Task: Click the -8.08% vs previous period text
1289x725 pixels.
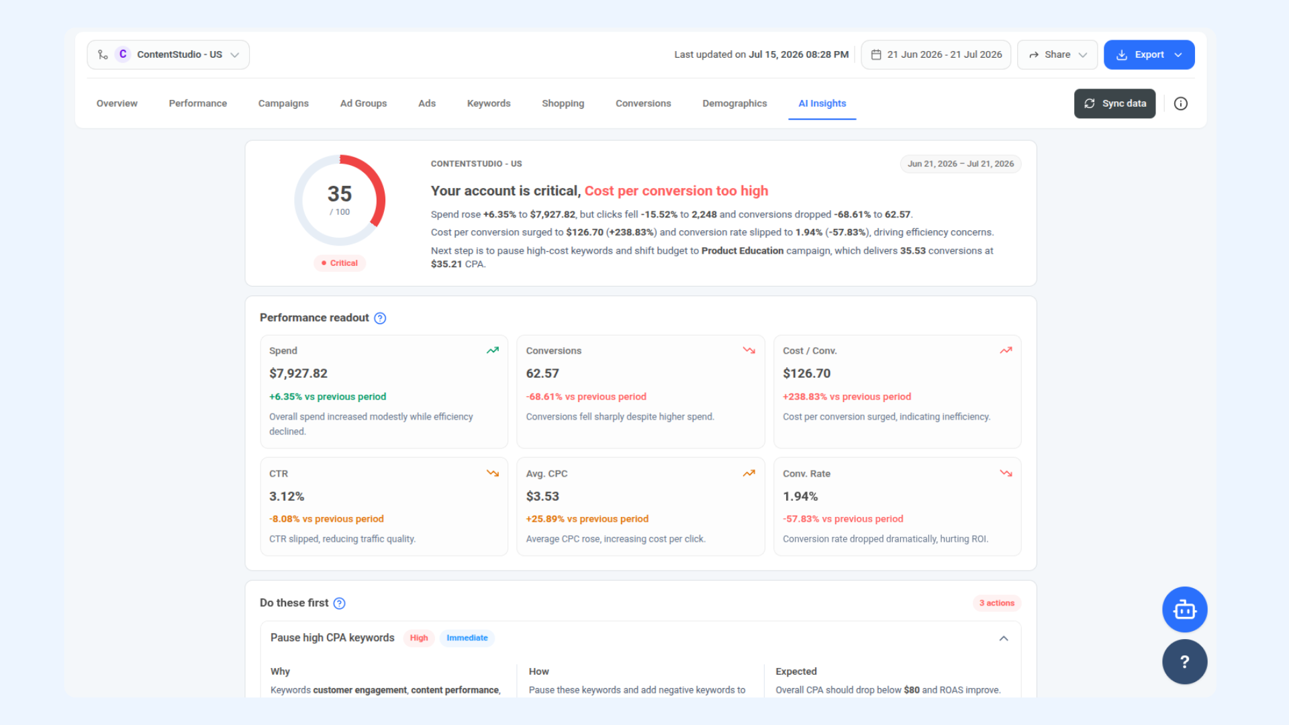Action: (326, 519)
